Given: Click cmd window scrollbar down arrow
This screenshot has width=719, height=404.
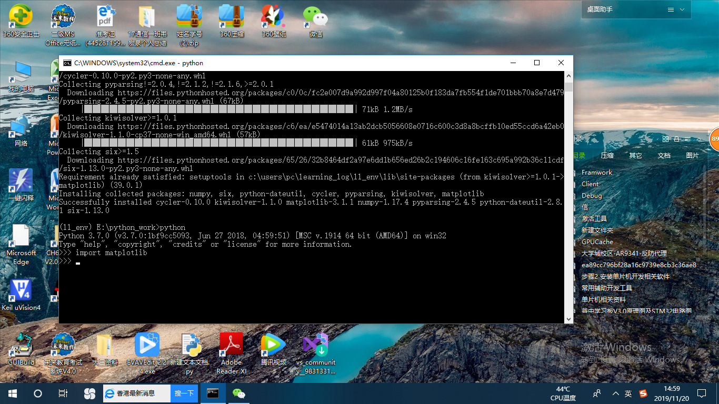Looking at the screenshot, I should point(568,319).
